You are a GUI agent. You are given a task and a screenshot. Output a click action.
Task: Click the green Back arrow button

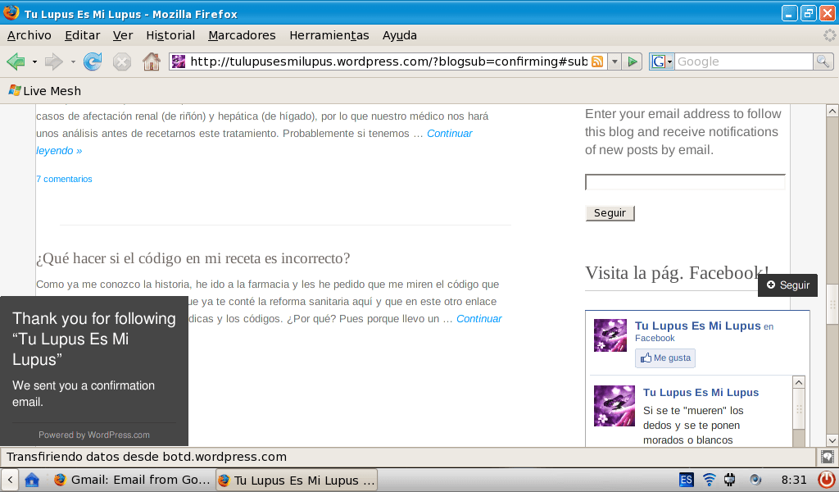(x=16, y=62)
